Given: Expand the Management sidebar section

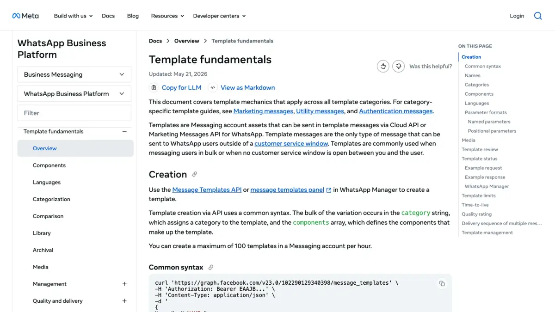Looking at the screenshot, I should tap(124, 284).
